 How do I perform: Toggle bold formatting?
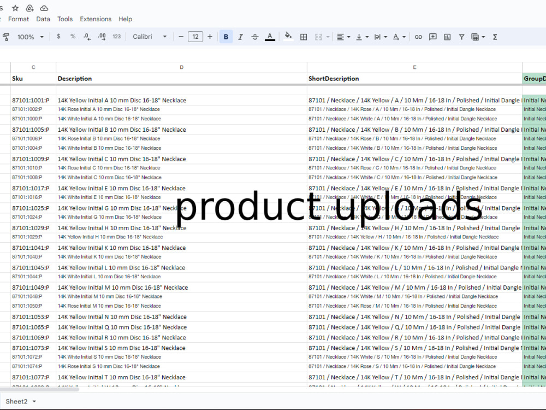click(x=226, y=37)
